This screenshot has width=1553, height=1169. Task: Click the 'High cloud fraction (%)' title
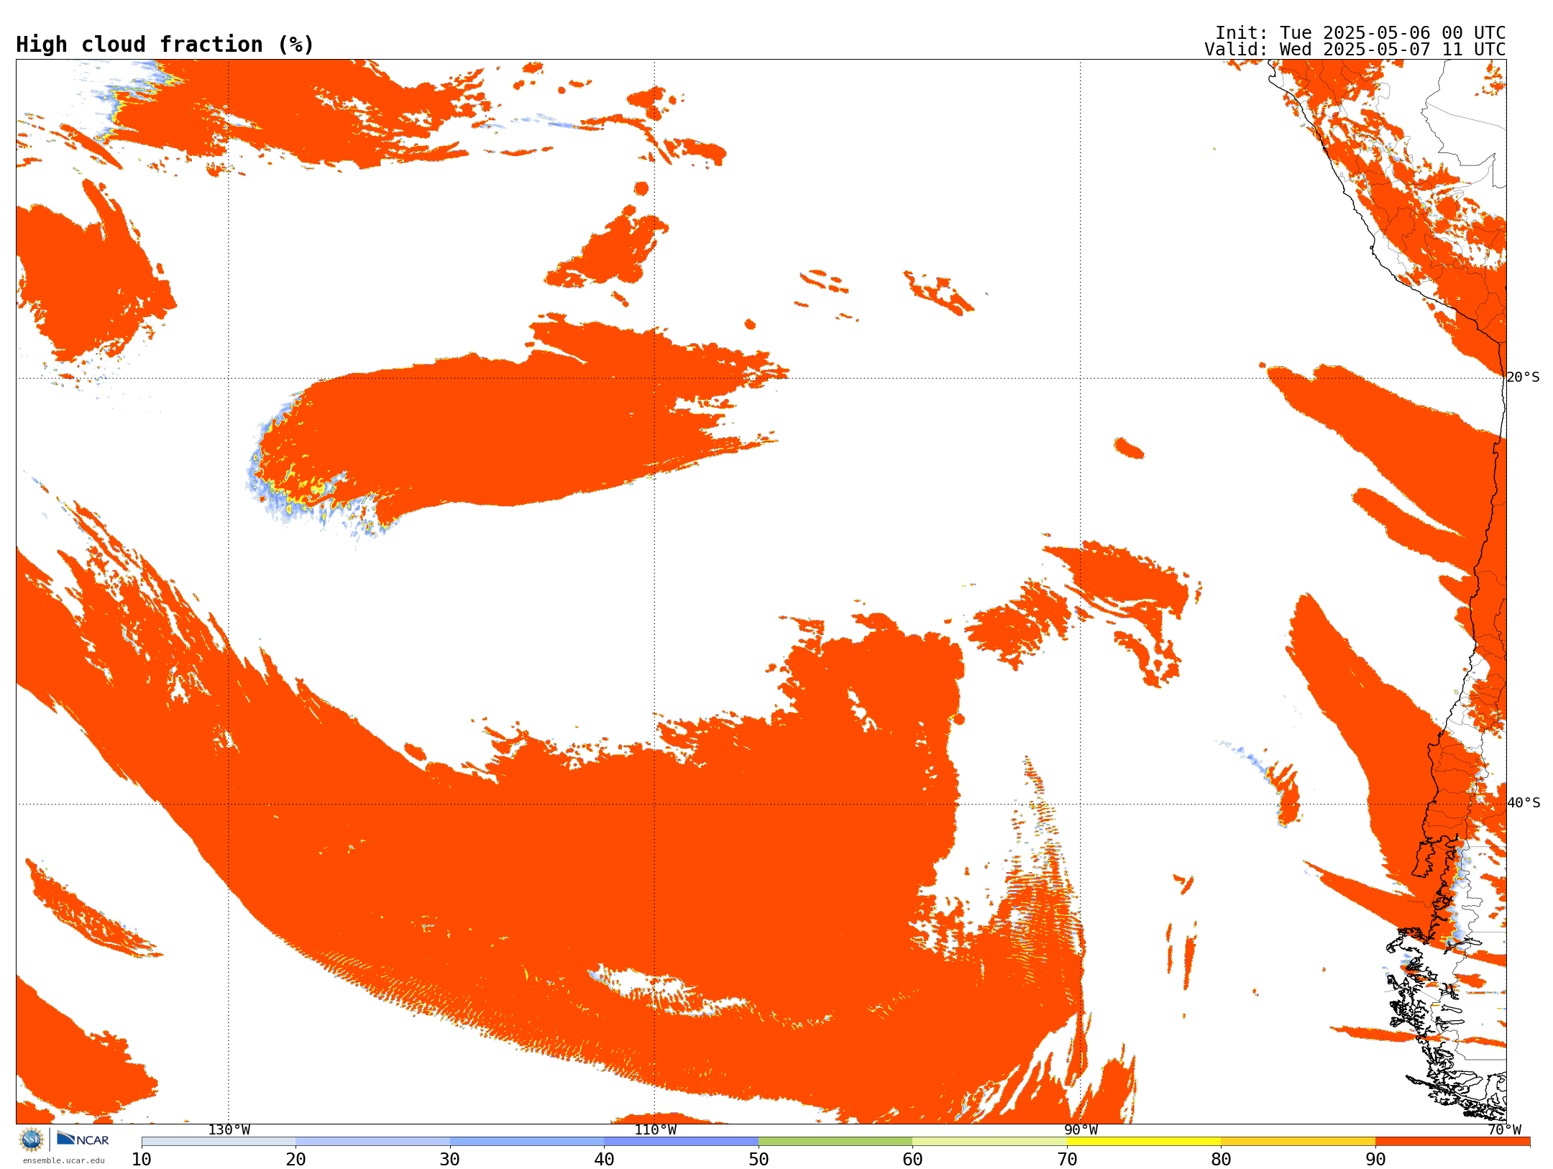(165, 45)
